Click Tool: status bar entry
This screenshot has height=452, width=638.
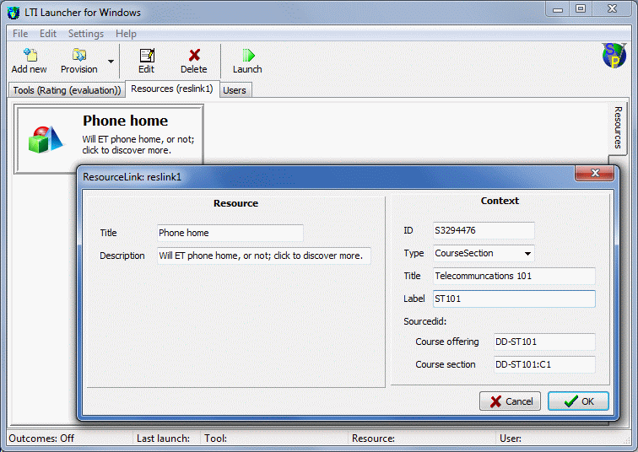216,439
